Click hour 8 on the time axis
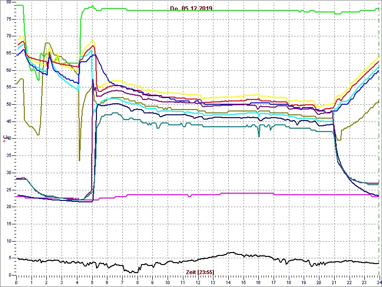The width and height of the screenshot is (382, 287). pyautogui.click(x=137, y=283)
